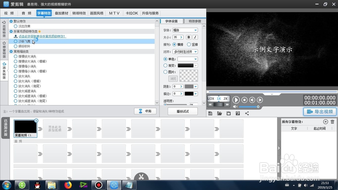
Task: Create a new project with the toolbar icon
Action: [x=210, y=113]
